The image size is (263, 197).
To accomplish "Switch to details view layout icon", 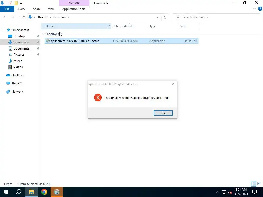I will tap(253, 184).
